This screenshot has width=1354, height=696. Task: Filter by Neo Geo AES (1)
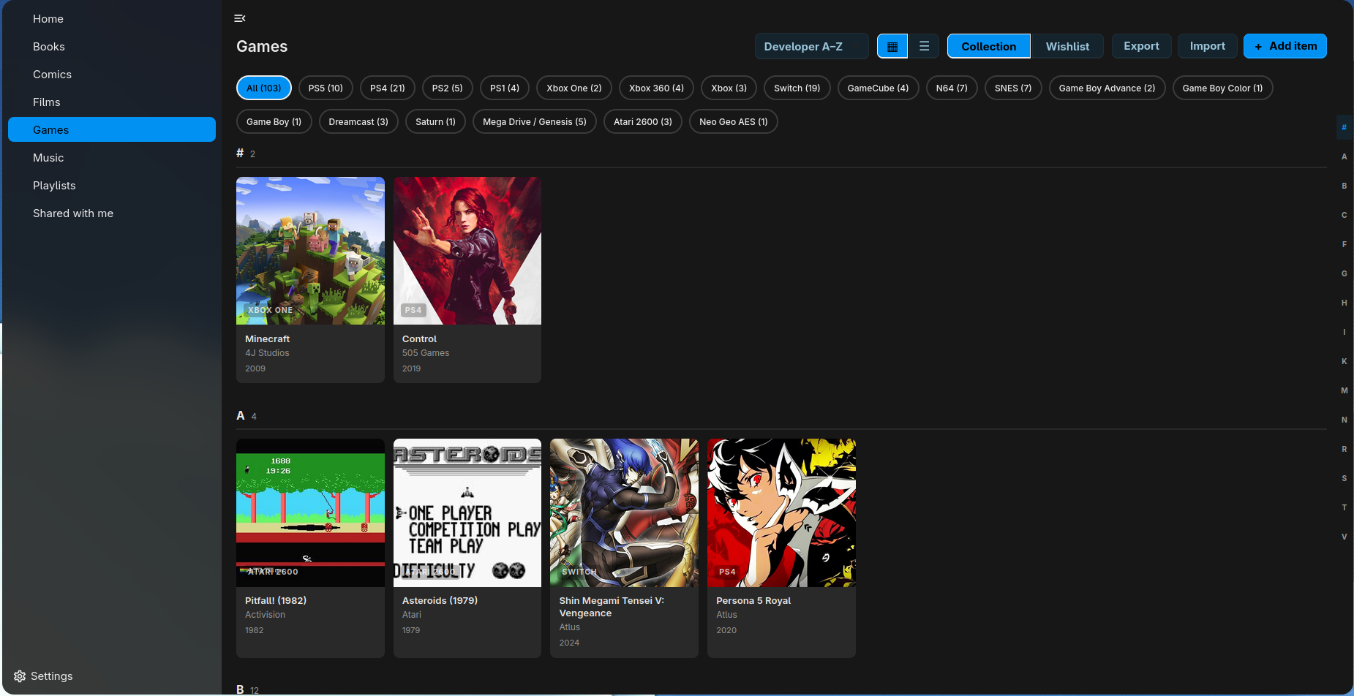pyautogui.click(x=734, y=121)
